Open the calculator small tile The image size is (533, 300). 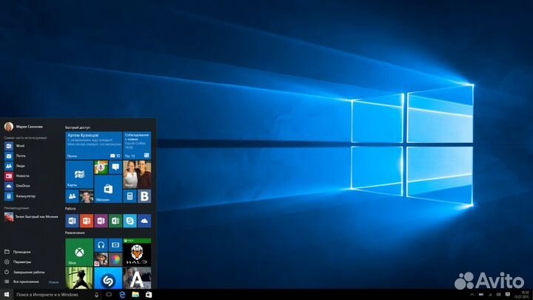point(130,196)
